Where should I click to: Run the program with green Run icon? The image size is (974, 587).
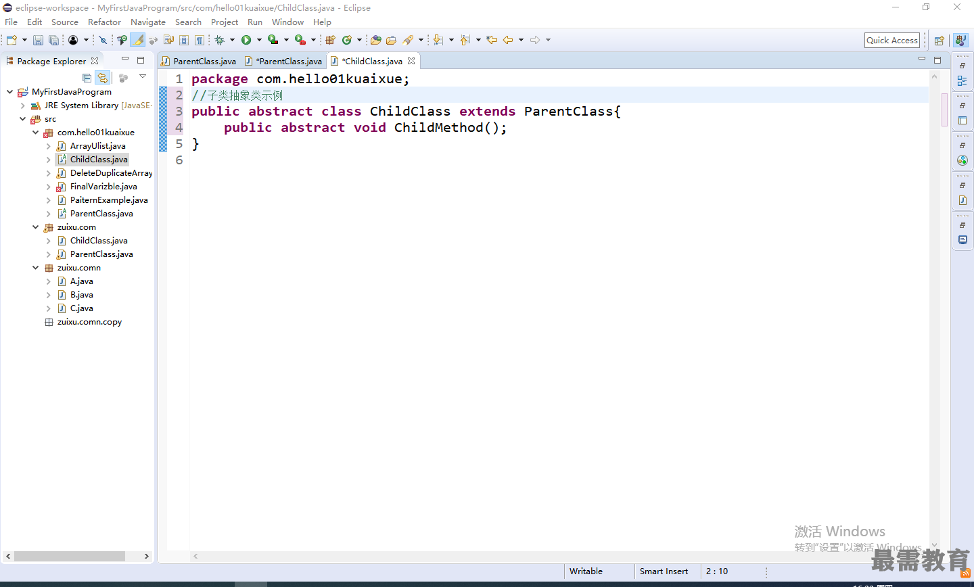tap(246, 40)
